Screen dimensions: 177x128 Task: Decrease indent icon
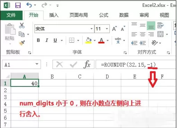(x=134, y=43)
